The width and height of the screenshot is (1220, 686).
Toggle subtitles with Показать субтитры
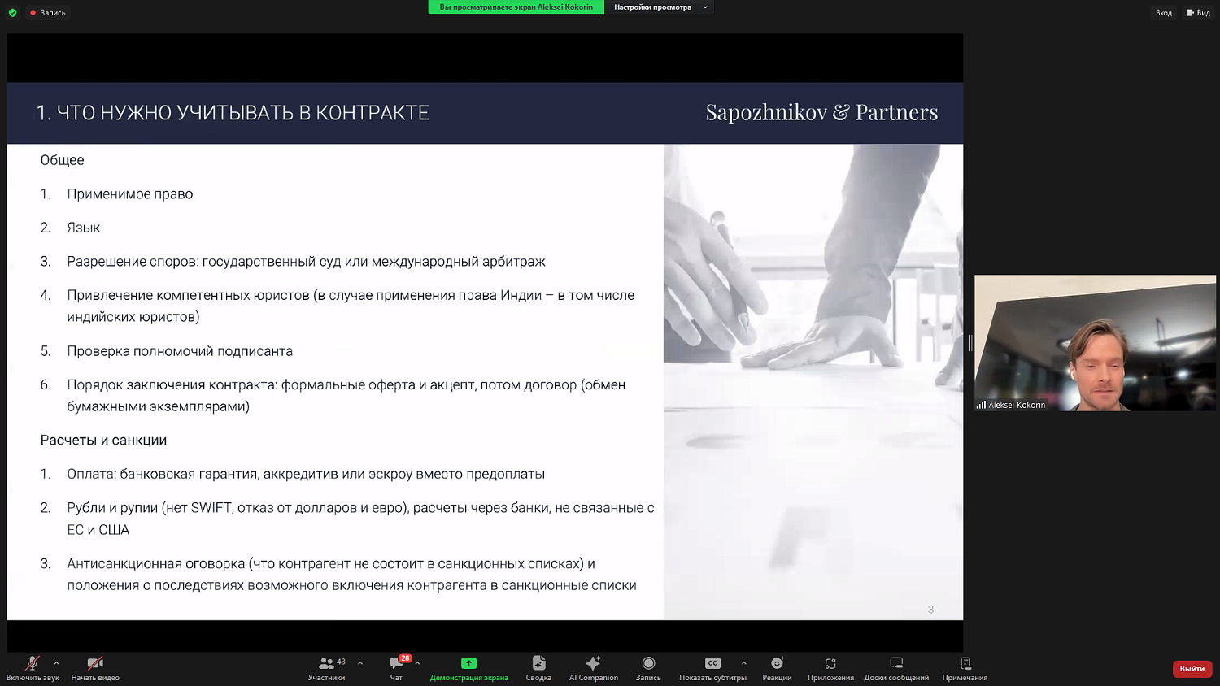tap(712, 667)
